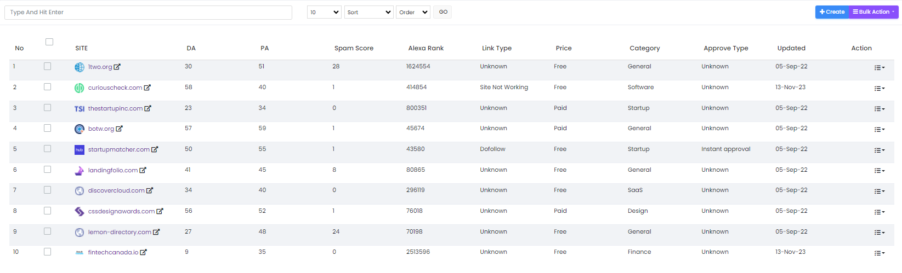902x273 pixels.
Task: Expand action dropdown for discovercloud.com row
Action: [x=880, y=191]
